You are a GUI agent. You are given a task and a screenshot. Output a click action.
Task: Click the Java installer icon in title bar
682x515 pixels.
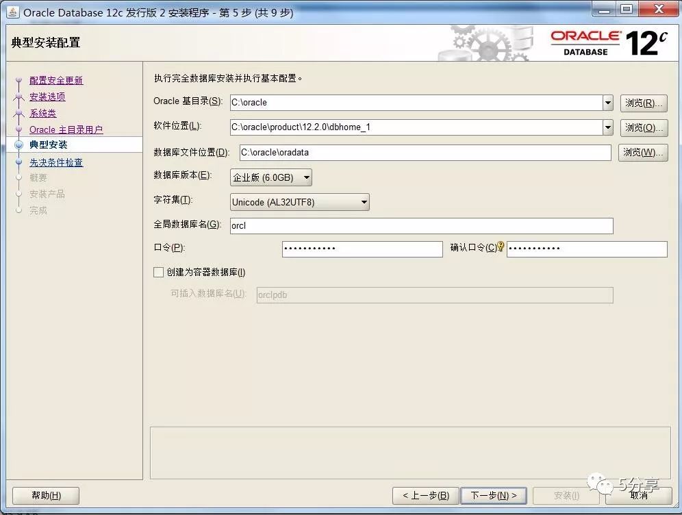pos(12,12)
